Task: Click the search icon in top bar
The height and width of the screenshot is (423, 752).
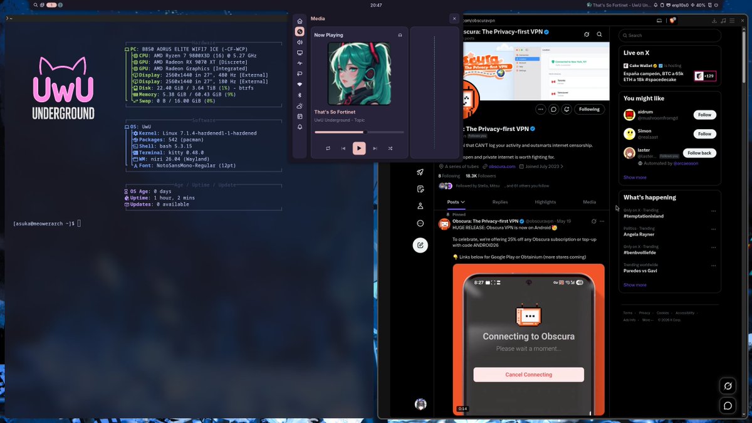Action: [36, 4]
